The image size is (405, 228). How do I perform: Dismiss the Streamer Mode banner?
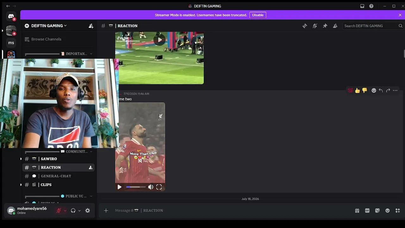coord(400,15)
